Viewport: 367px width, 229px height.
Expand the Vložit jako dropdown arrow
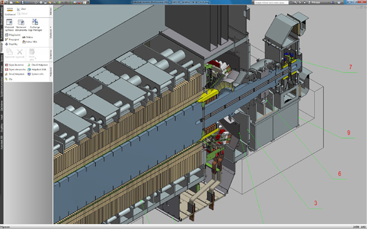35,58
